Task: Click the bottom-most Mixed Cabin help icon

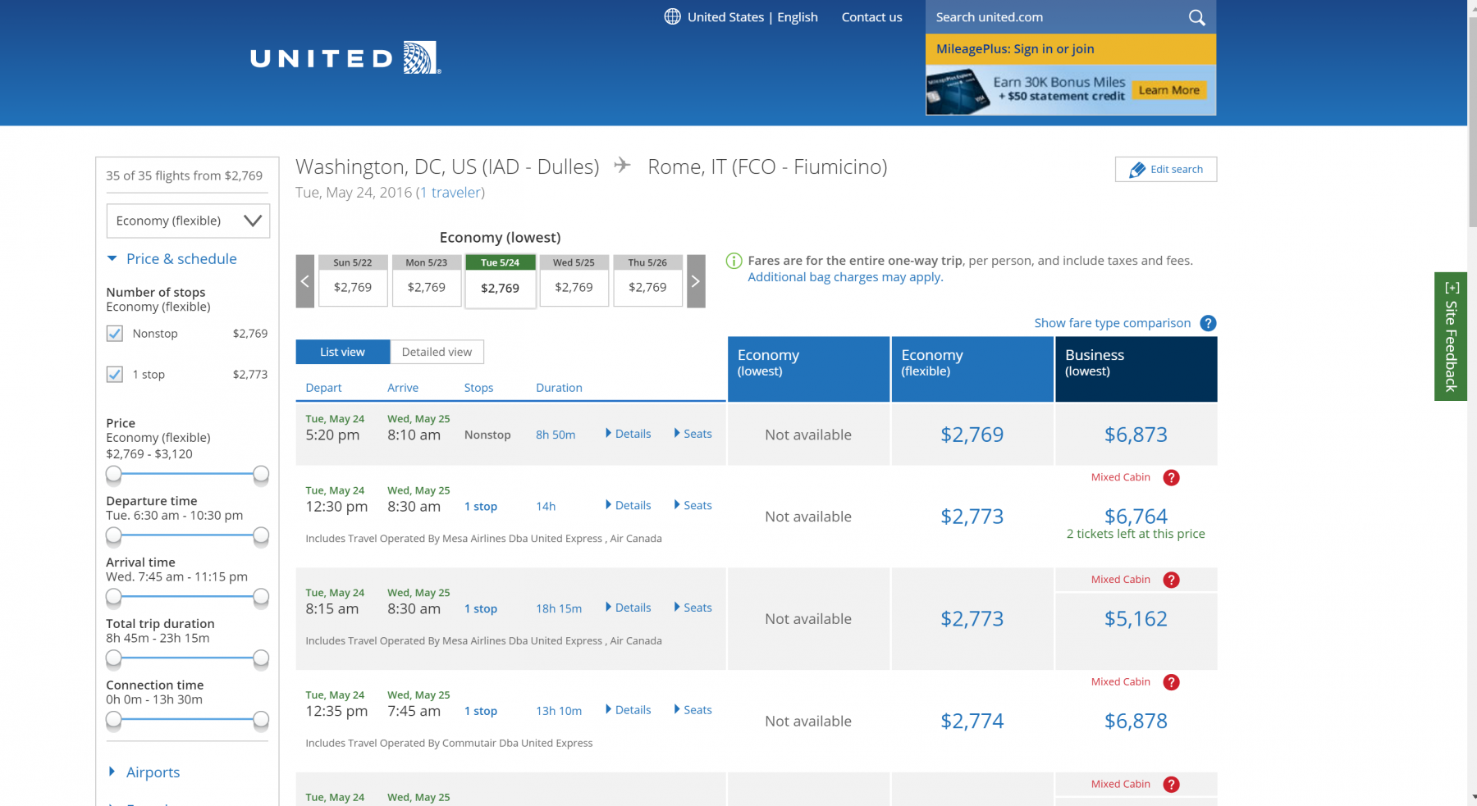Action: tap(1172, 785)
